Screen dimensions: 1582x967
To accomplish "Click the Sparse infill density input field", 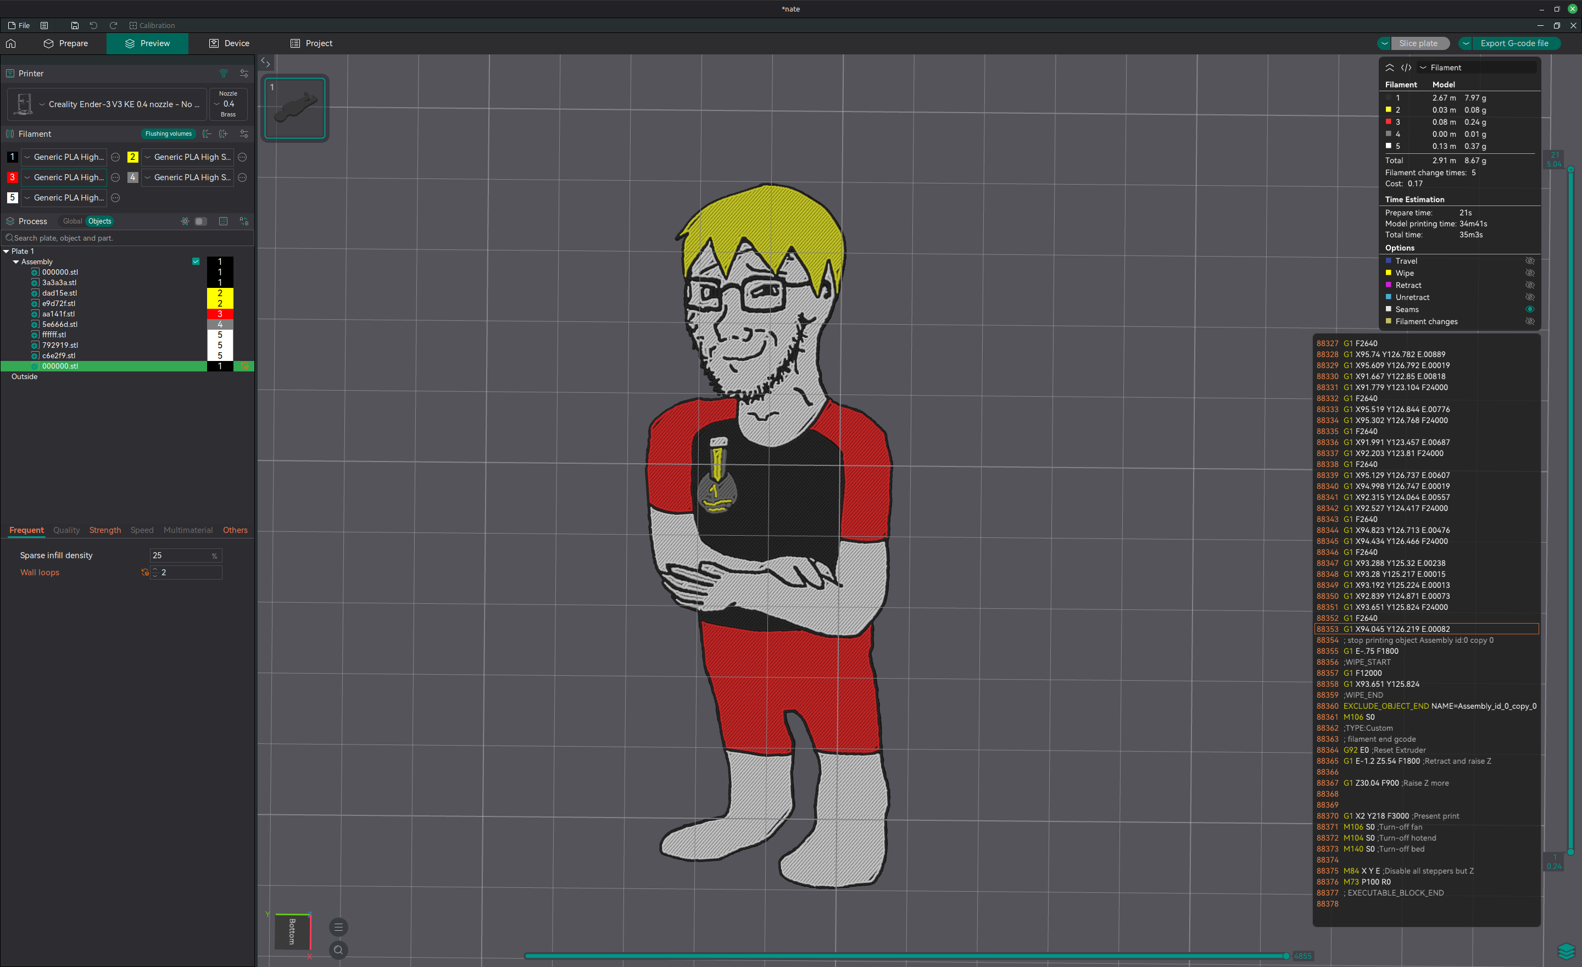I will 180,555.
